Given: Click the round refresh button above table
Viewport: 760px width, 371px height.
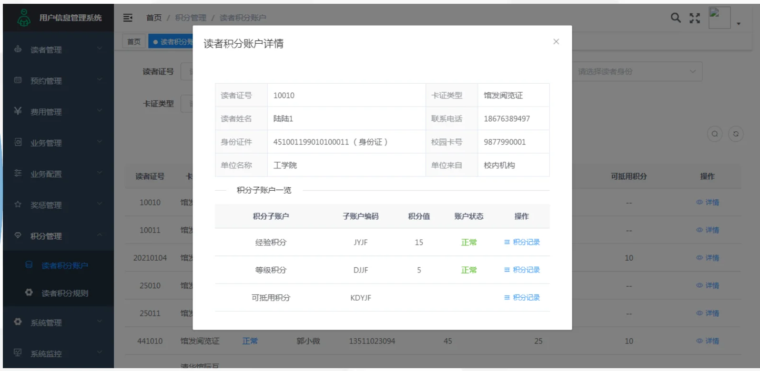Looking at the screenshot, I should pyautogui.click(x=736, y=134).
